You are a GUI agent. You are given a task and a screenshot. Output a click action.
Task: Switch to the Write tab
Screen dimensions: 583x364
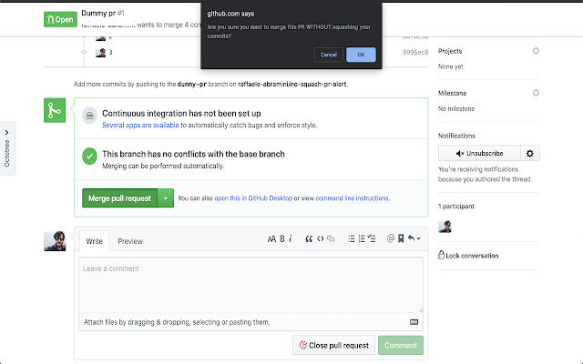[x=94, y=241]
